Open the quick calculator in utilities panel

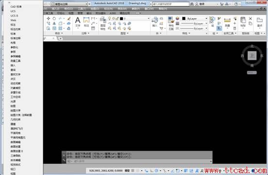(x=234, y=28)
